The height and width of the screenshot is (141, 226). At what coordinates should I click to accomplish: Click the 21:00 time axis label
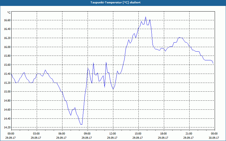(x=188, y=134)
